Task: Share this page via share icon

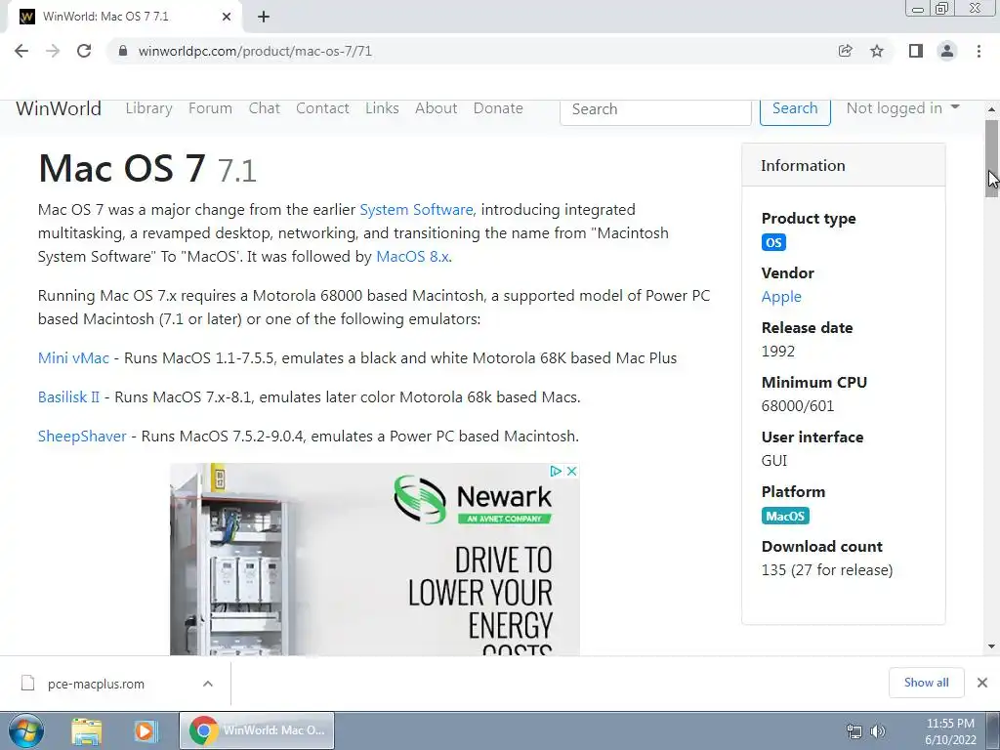Action: pyautogui.click(x=846, y=51)
